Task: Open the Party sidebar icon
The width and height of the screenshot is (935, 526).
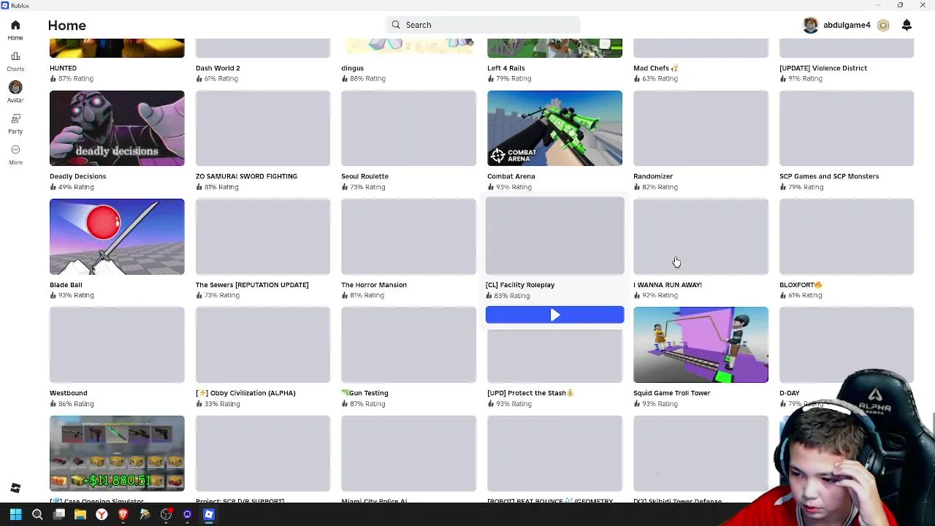Action: click(x=15, y=118)
